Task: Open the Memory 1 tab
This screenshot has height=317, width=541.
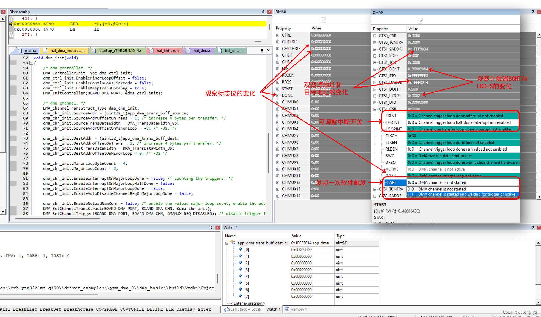Action: (296, 309)
